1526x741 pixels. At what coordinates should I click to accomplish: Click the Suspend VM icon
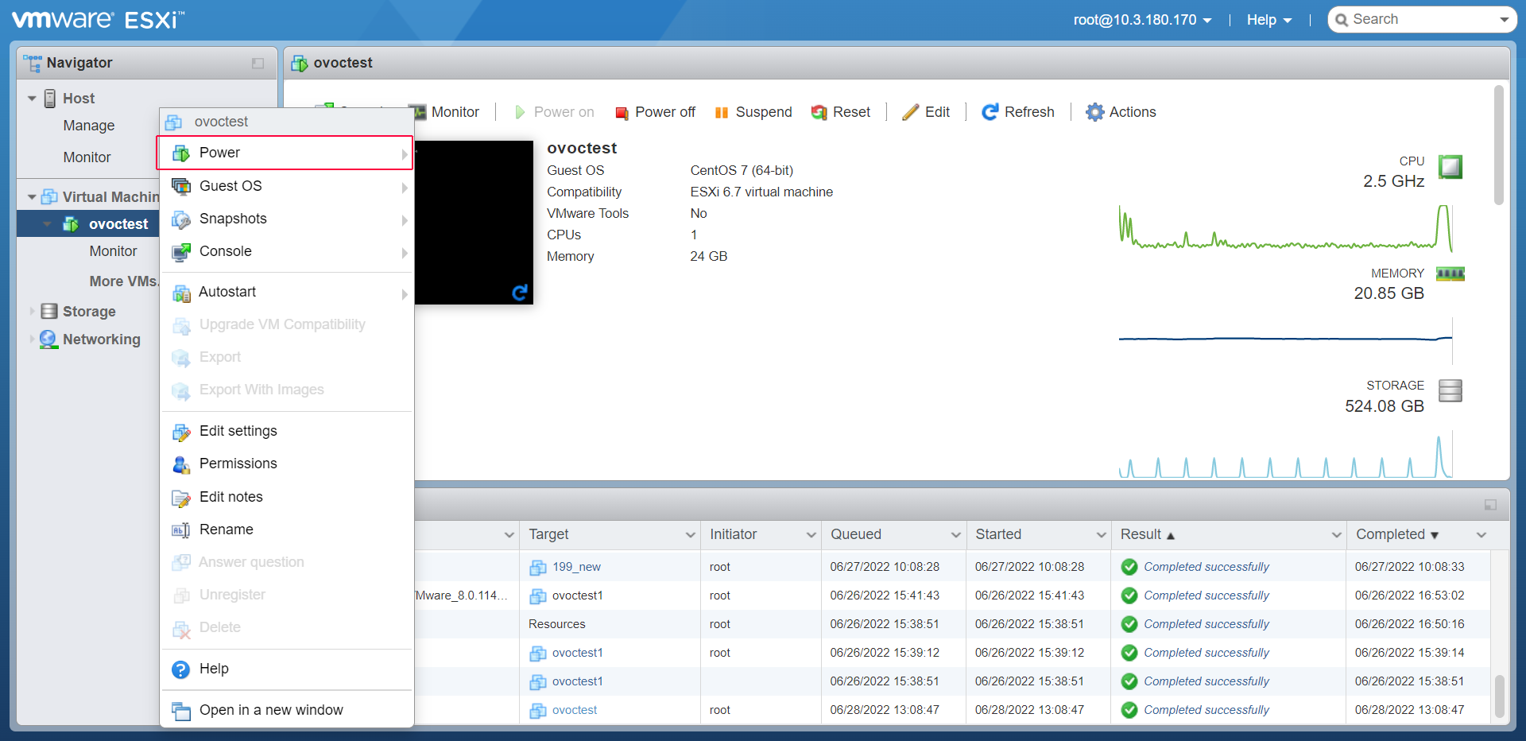722,113
